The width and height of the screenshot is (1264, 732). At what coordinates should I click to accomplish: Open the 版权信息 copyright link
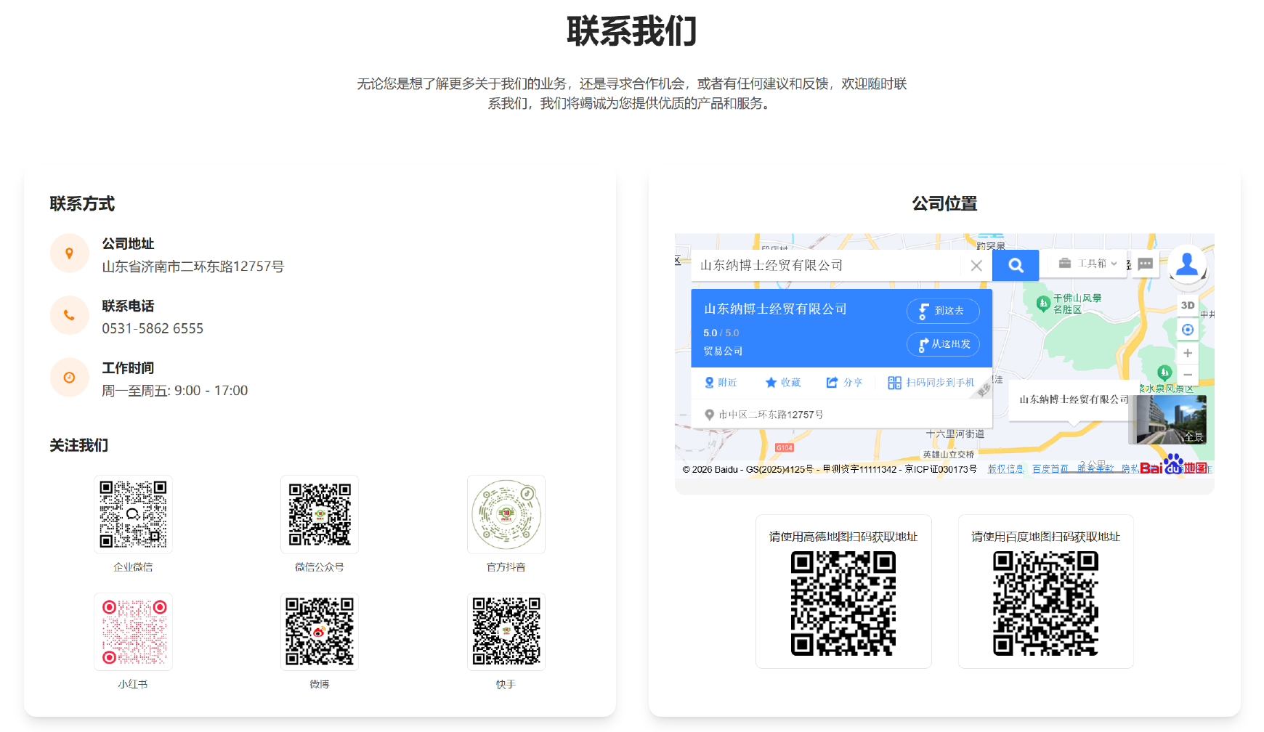point(1005,469)
